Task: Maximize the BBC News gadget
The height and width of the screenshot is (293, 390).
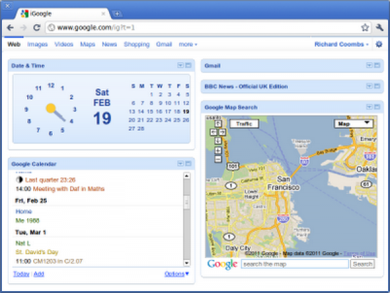Action: coord(377,86)
